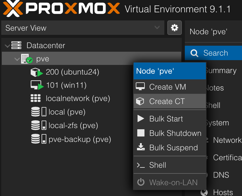Screen dimensions: 242x196
Task: Open the Network sub-tab
Action: (x=227, y=140)
